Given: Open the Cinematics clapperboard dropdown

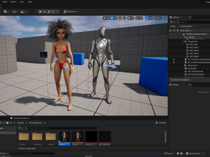Looking at the screenshot, I should click(x=23, y=12).
